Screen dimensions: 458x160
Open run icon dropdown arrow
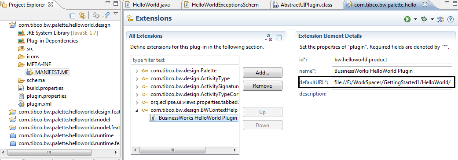coord(415,19)
